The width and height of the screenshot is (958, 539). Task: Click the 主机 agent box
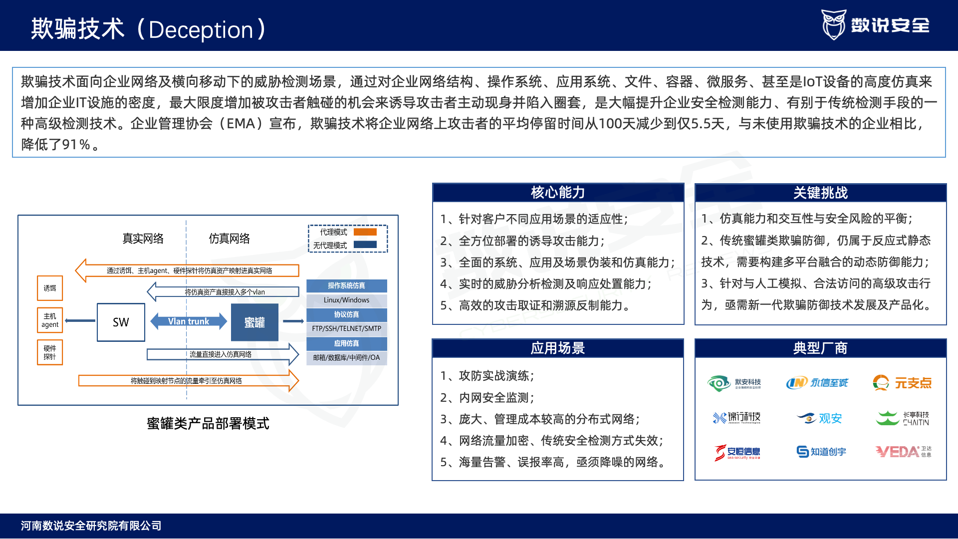(x=50, y=320)
